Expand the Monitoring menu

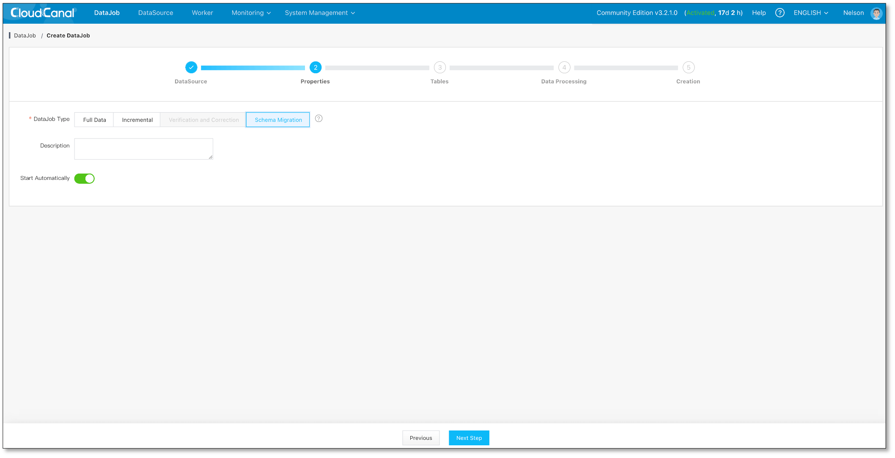(x=251, y=13)
